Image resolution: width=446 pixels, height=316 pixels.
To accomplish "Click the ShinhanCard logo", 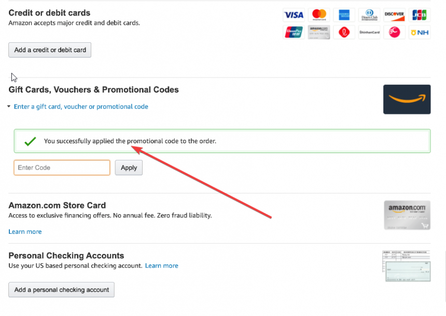I will pyautogui.click(x=369, y=32).
